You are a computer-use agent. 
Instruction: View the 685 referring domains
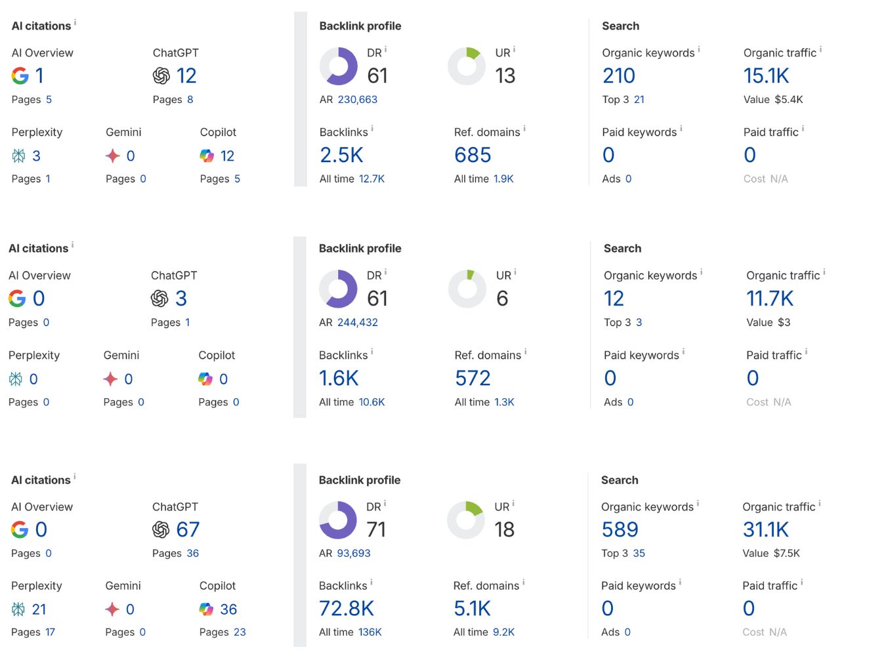pyautogui.click(x=473, y=155)
